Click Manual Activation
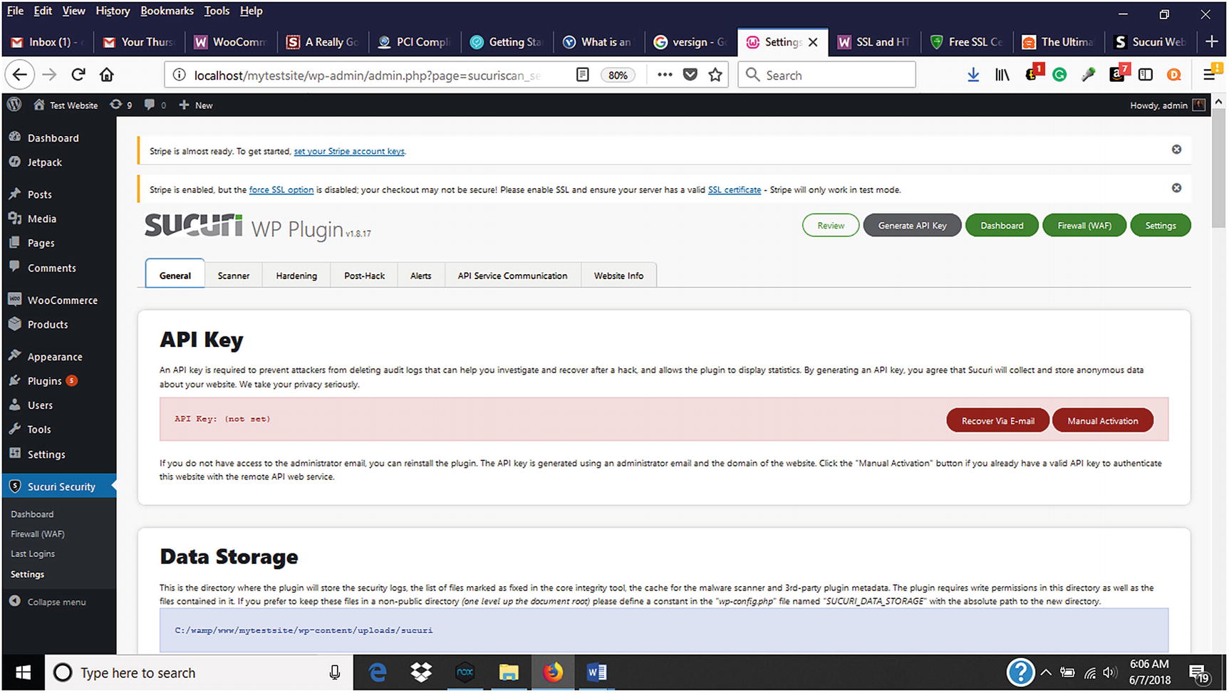Screen dimensions: 1229x693 1102,420
